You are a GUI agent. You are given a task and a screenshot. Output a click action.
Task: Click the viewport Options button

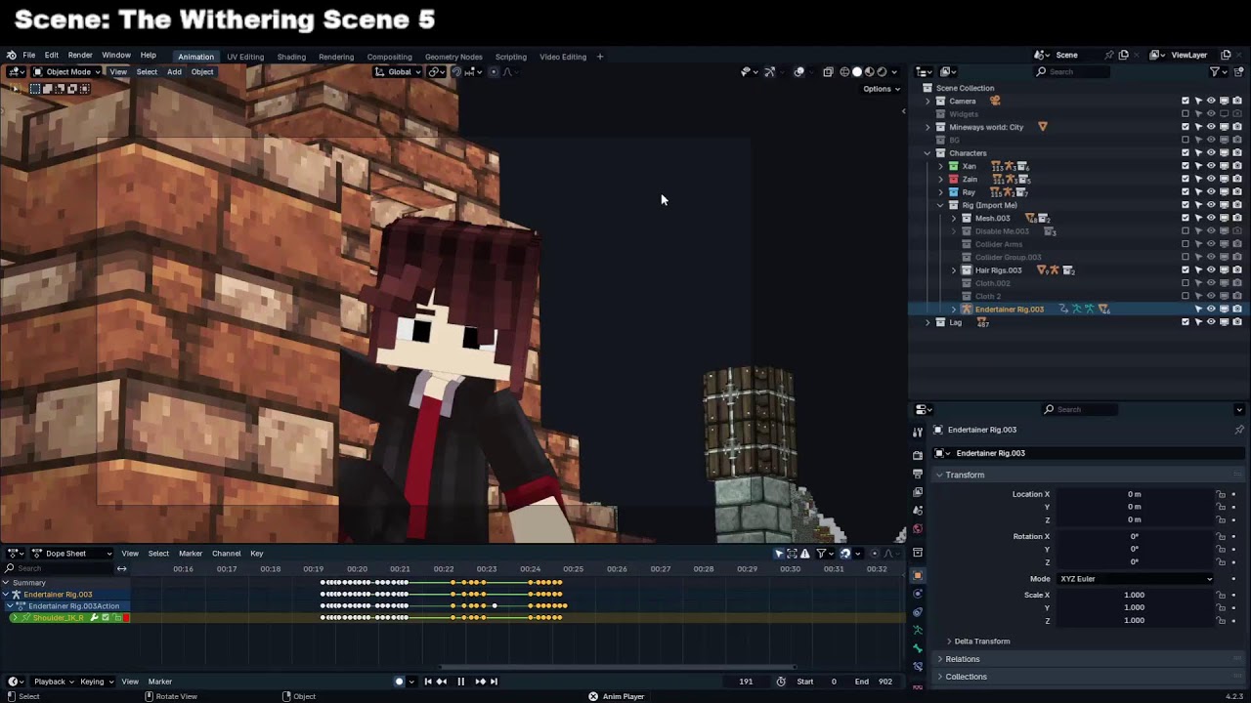coord(881,89)
